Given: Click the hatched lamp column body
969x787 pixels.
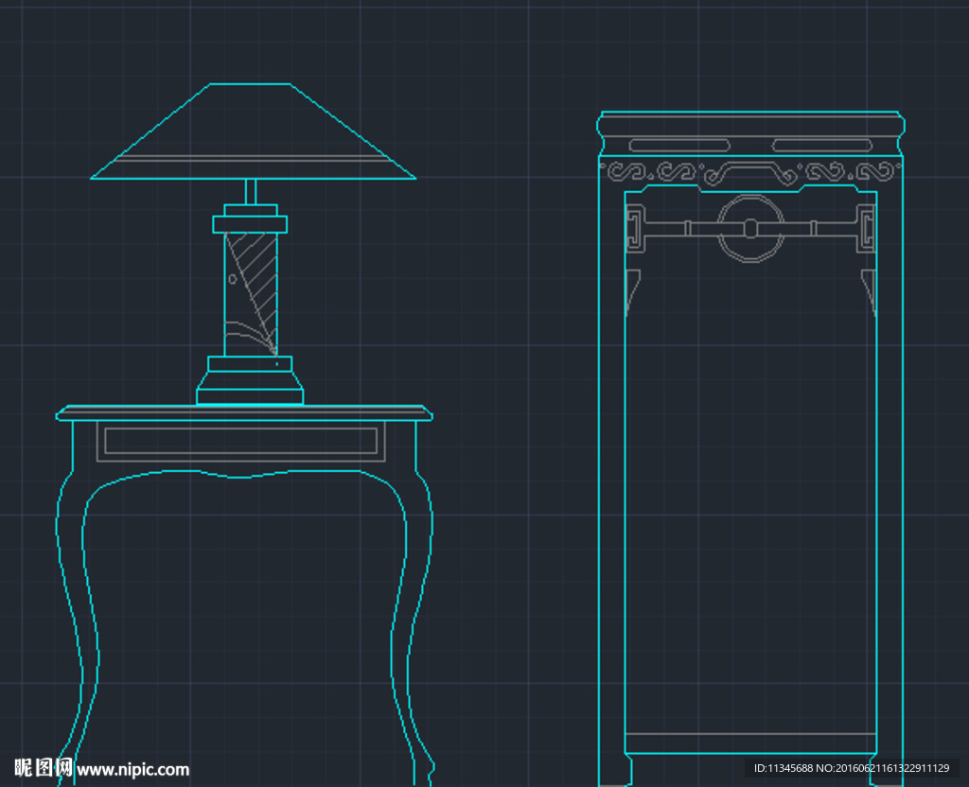Looking at the screenshot, I should tap(251, 293).
